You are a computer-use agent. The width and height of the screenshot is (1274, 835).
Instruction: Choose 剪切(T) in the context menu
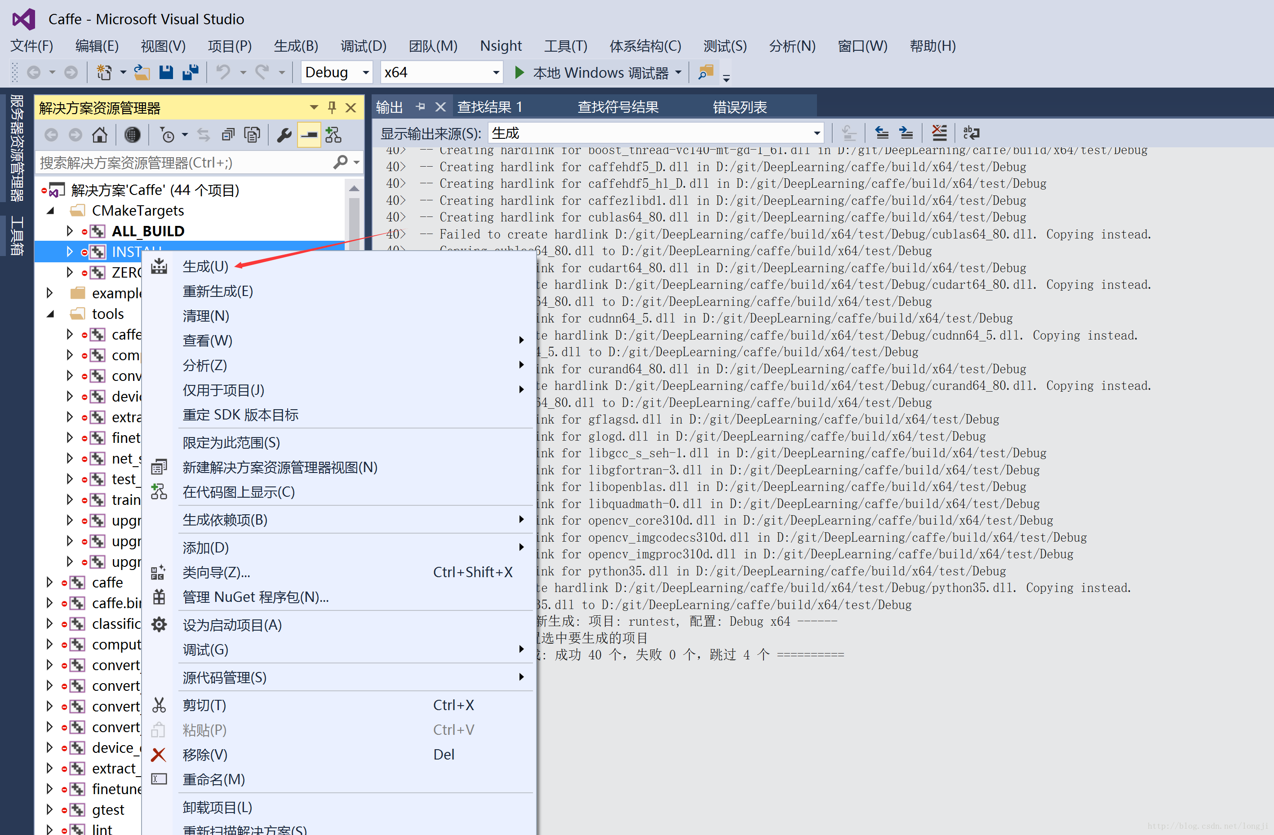[204, 705]
